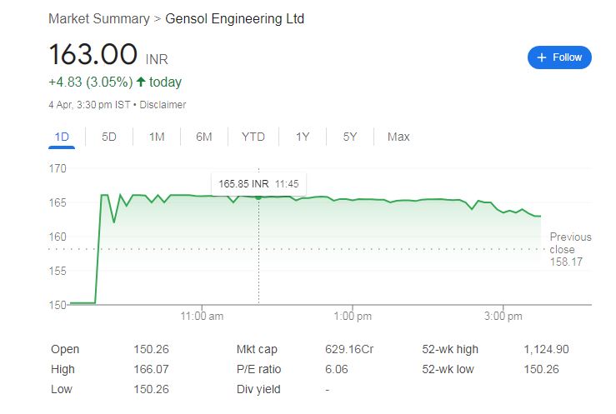Screen dimensions: 616x414
Task: Show the 6M chart range
Action: coord(203,137)
